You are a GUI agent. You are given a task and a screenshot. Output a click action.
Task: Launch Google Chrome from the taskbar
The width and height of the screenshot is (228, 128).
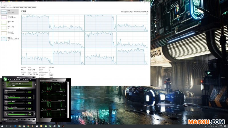[28, 126]
